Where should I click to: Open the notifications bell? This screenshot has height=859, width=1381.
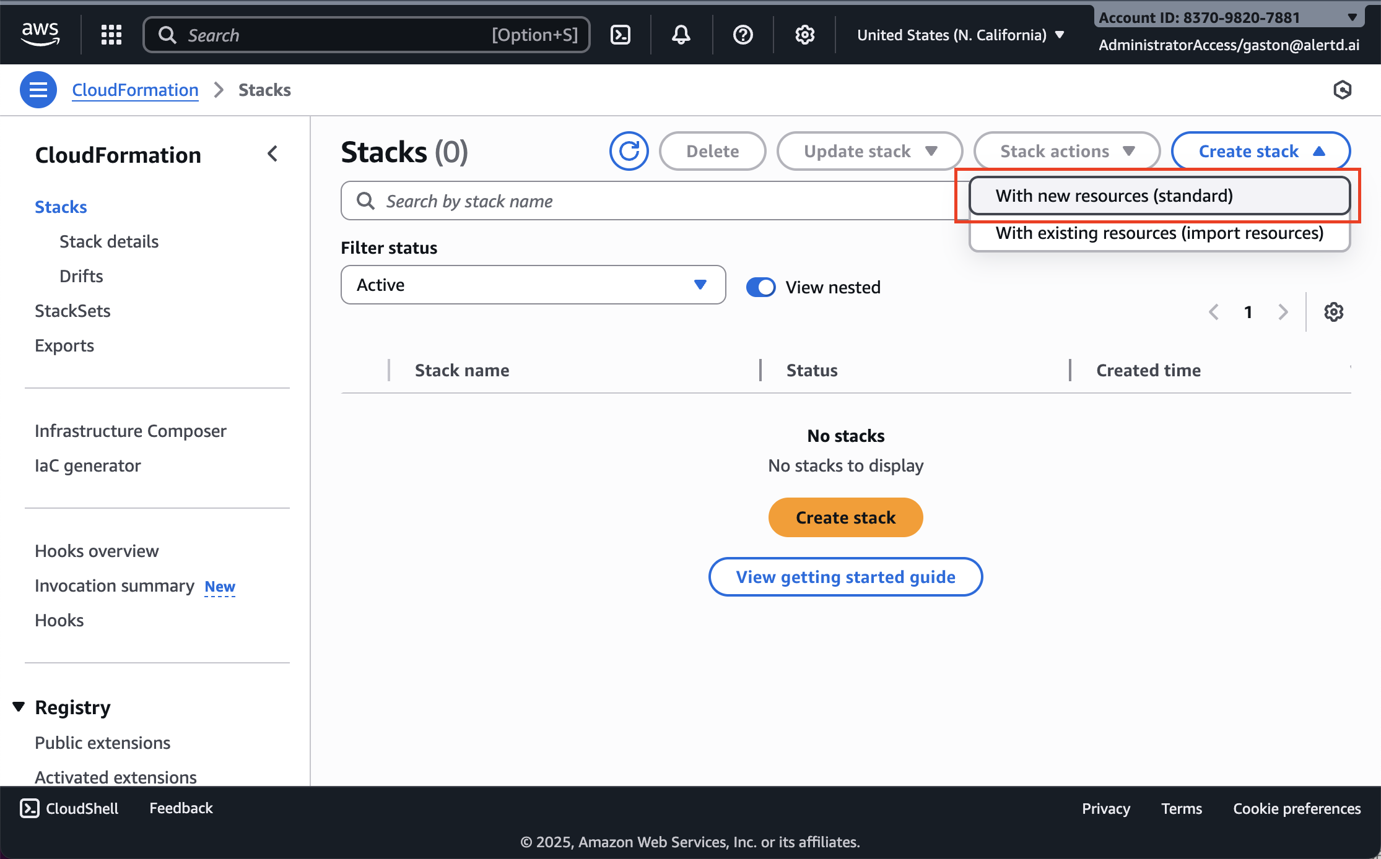681,35
